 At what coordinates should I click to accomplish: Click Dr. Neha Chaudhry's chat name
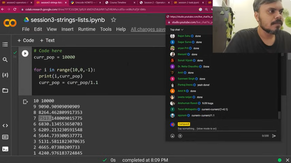[188, 66]
